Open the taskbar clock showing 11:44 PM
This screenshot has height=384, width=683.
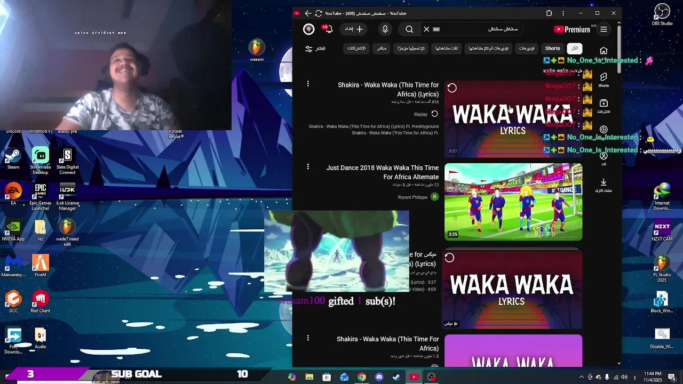click(x=653, y=377)
